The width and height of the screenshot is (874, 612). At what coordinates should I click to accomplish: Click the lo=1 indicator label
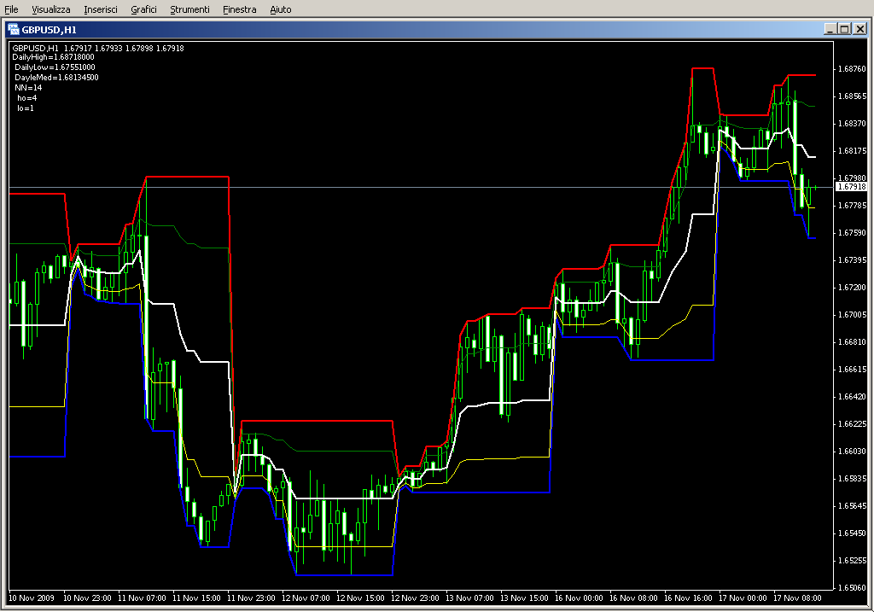click(26, 108)
